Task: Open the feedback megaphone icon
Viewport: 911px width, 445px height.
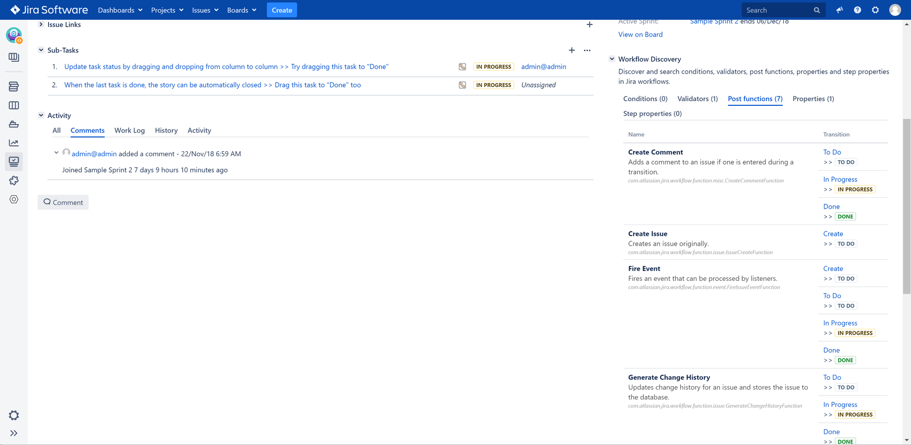Action: click(x=840, y=10)
